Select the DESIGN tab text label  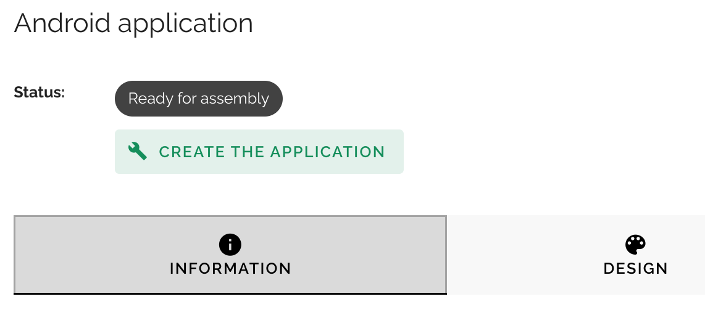(x=635, y=269)
